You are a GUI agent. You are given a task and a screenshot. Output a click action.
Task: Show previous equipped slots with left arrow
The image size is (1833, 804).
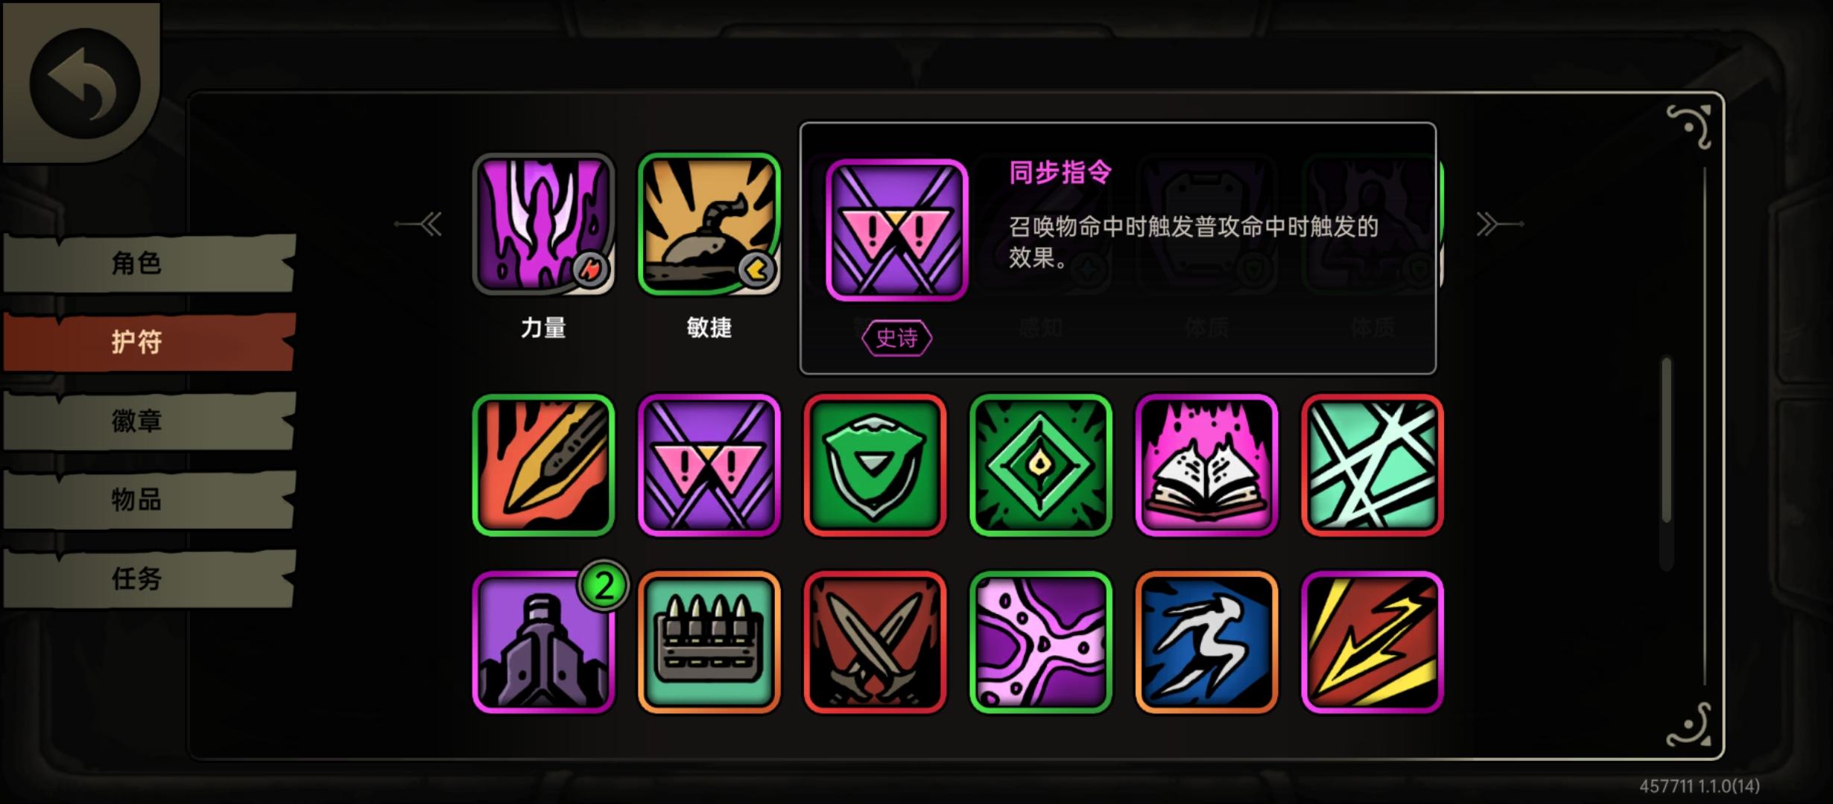pyautogui.click(x=420, y=223)
